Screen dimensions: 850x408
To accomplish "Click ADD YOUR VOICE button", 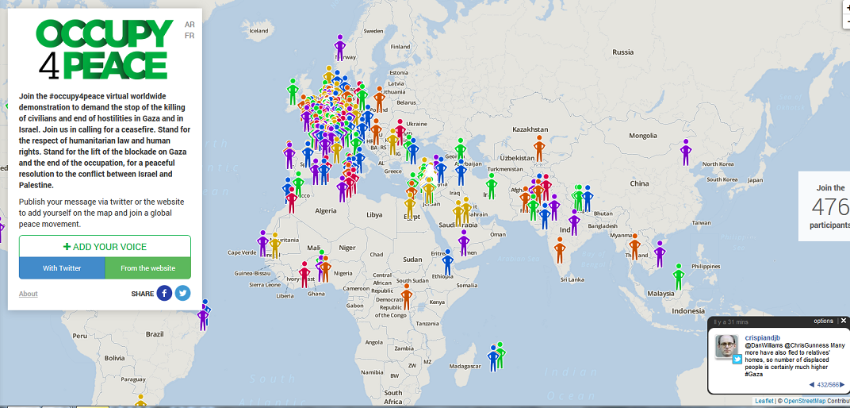I will coord(105,247).
